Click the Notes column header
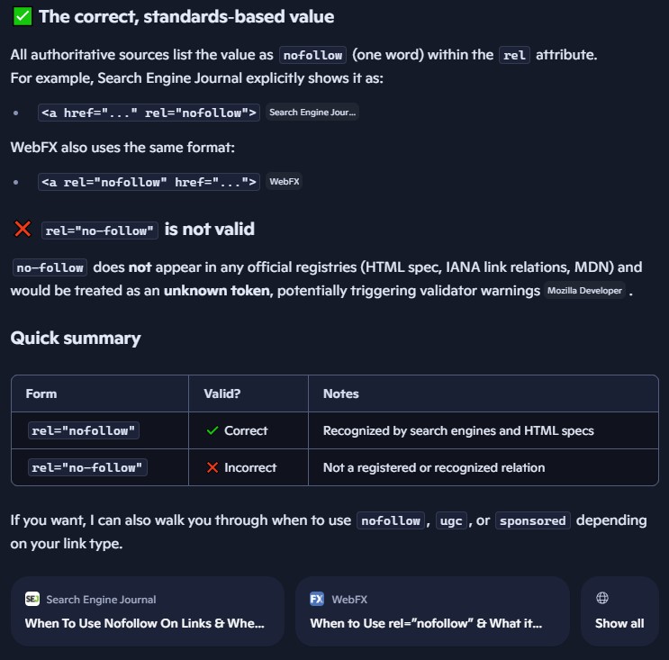This screenshot has width=669, height=660. tap(340, 393)
